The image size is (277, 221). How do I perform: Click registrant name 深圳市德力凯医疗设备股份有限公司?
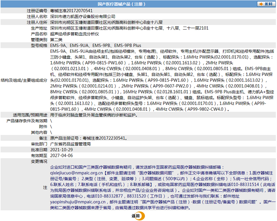pyautogui.click(x=83, y=17)
